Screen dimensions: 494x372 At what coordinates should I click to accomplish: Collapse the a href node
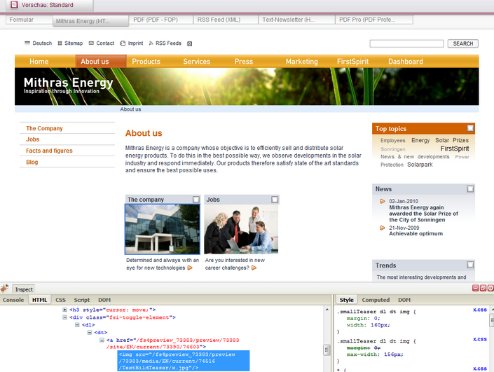pos(102,340)
